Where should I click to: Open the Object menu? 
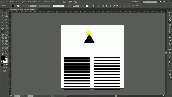[x=17, y=2]
